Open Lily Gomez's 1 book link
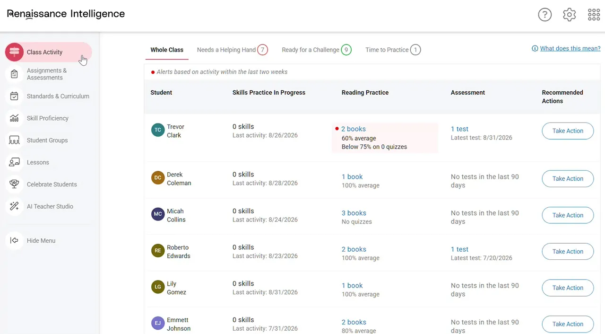Screen dimensions: 605x334 pyautogui.click(x=352, y=286)
